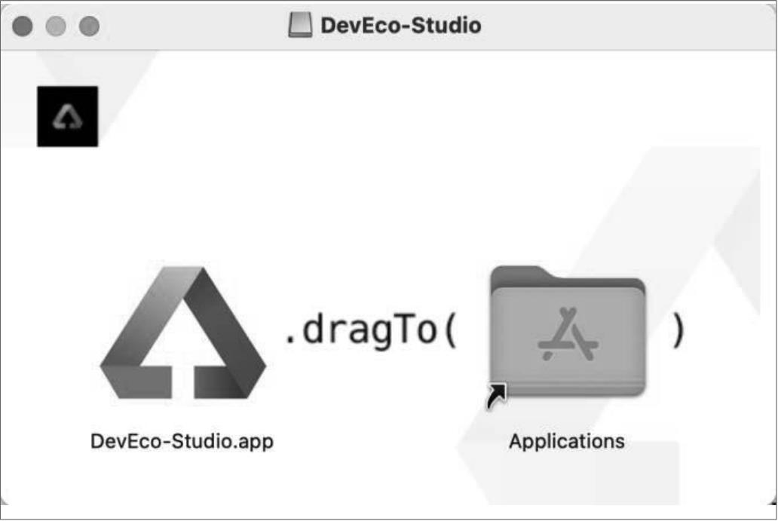Click the DevEco-Studio.app file name label

pos(182,441)
